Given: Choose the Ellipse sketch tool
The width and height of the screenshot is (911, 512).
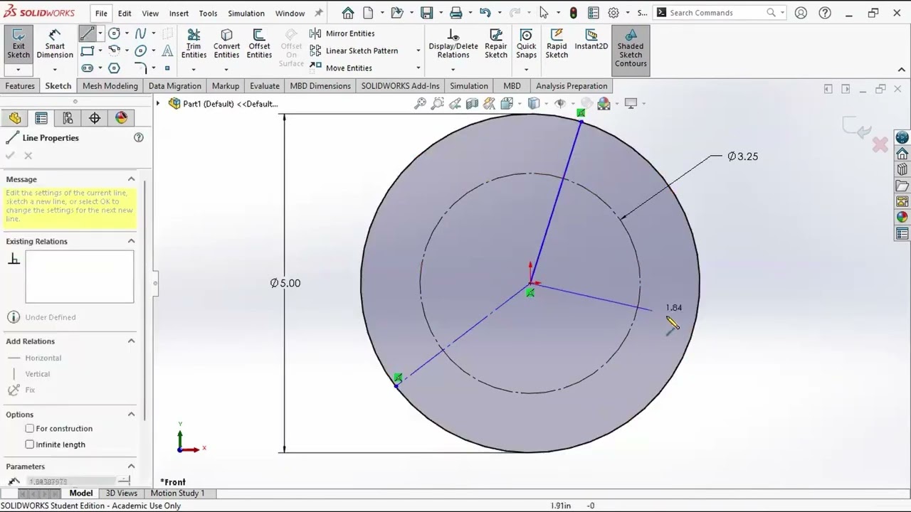Looking at the screenshot, I should click(x=140, y=50).
